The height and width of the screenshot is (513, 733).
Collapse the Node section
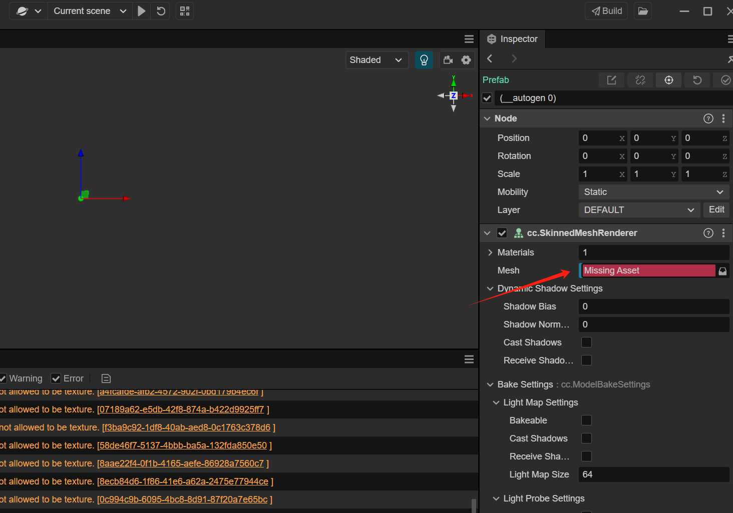[x=487, y=118]
